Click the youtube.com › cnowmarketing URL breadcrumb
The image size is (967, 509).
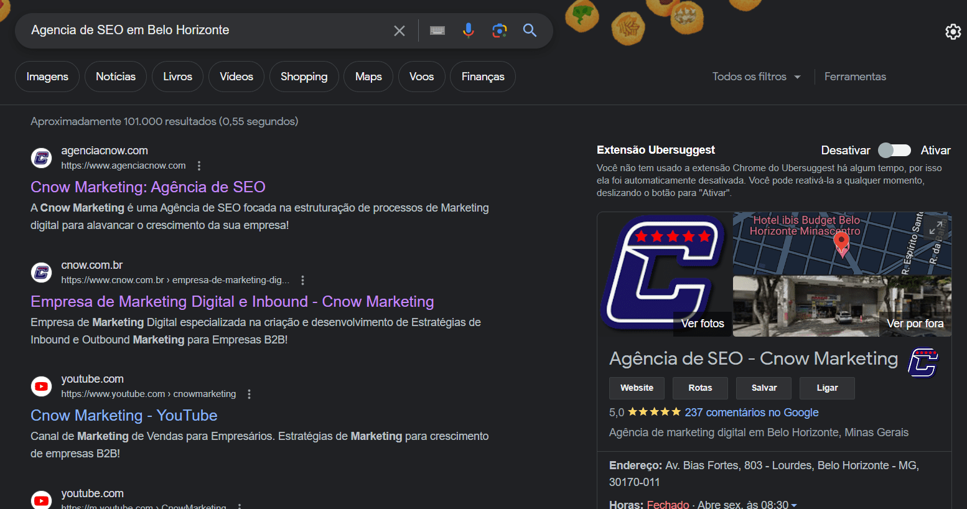click(x=149, y=394)
